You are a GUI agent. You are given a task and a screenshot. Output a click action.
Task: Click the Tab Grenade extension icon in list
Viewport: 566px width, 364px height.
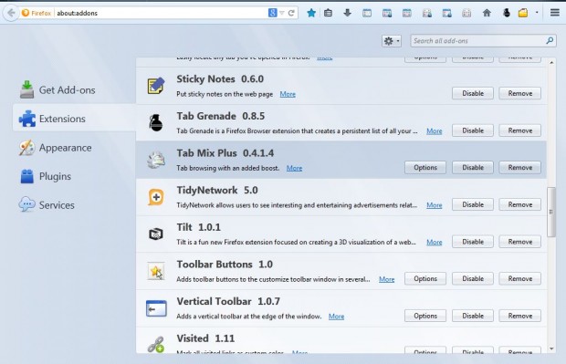pos(156,122)
